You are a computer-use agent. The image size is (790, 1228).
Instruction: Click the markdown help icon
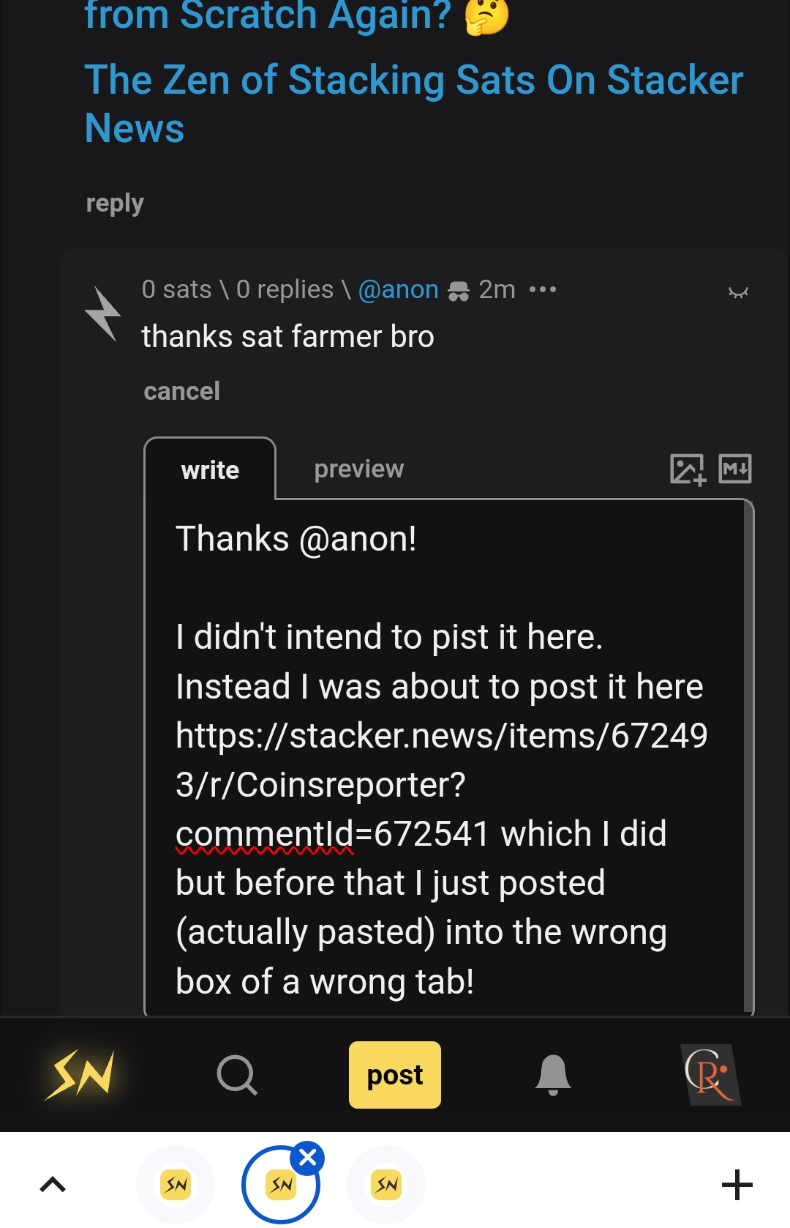point(734,469)
